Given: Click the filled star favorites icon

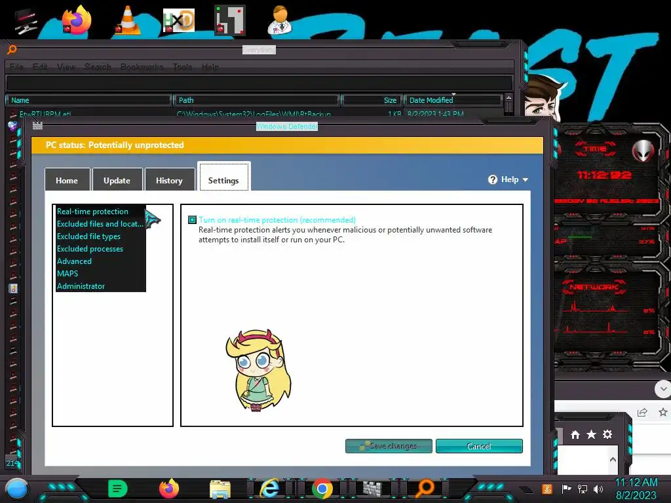Looking at the screenshot, I should click(x=592, y=435).
